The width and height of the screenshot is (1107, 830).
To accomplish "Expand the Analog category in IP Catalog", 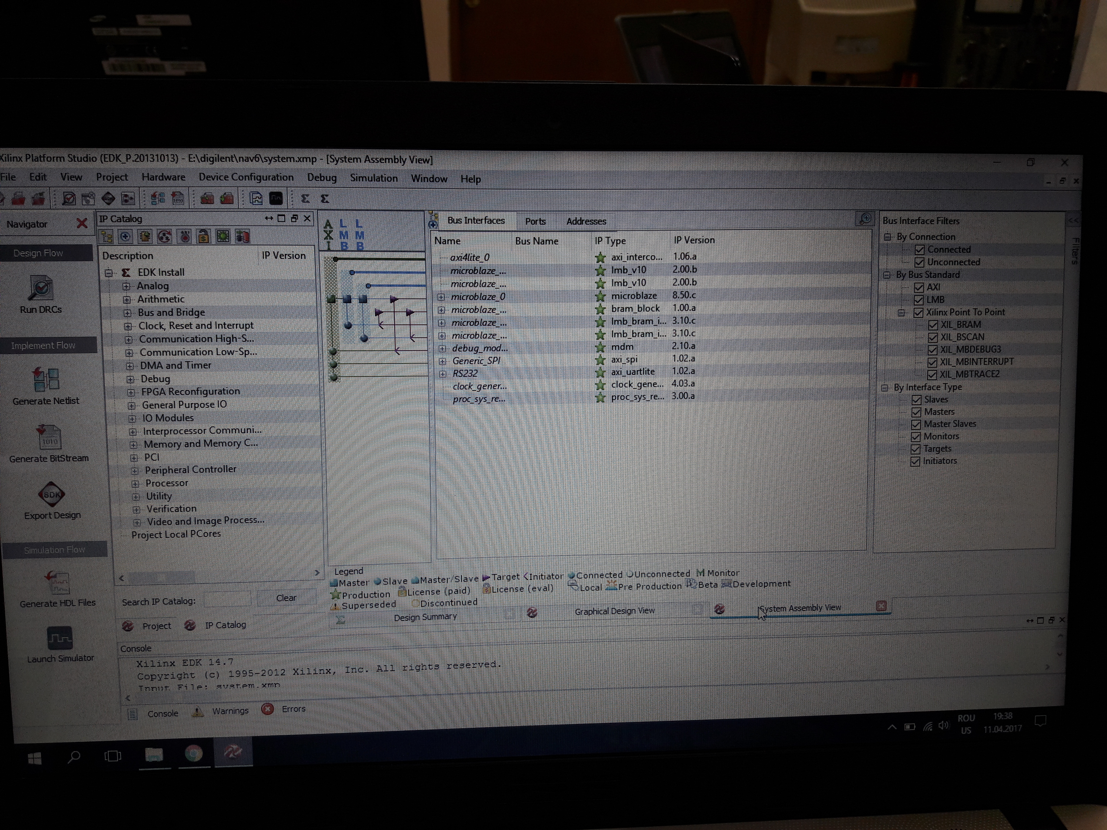I will [126, 286].
